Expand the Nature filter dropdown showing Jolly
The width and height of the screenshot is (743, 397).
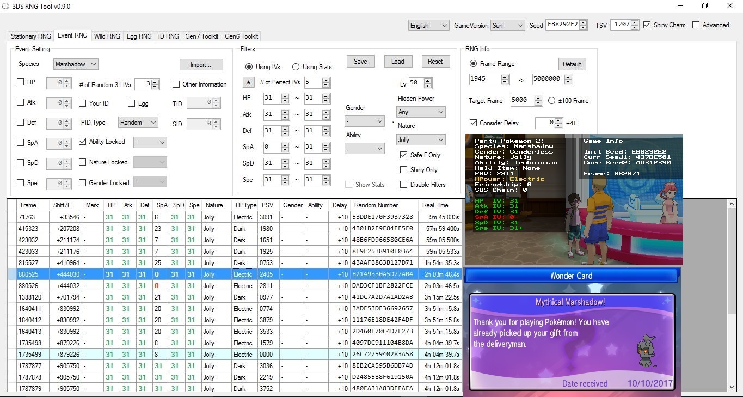tap(421, 139)
